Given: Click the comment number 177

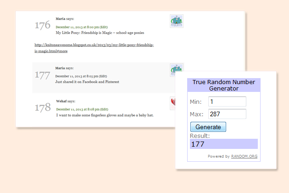Looking at the screenshot, I should point(43,75).
